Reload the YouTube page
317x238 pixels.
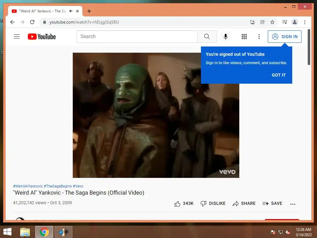coord(32,22)
